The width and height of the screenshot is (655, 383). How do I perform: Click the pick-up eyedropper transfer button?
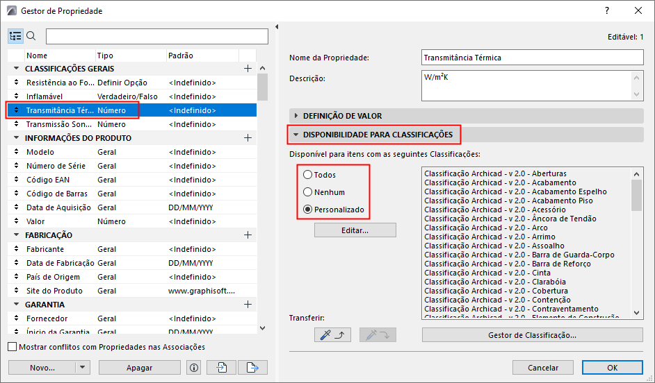pyautogui.click(x=332, y=334)
